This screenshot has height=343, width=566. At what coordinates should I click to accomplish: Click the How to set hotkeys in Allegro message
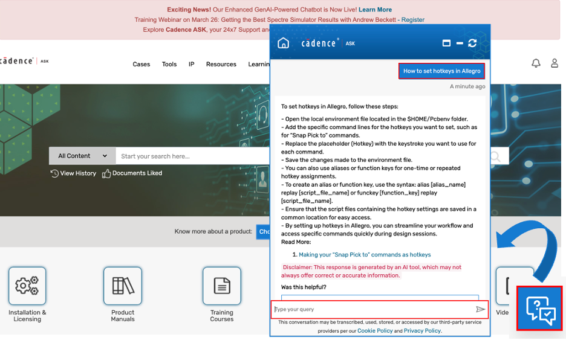[x=442, y=71]
